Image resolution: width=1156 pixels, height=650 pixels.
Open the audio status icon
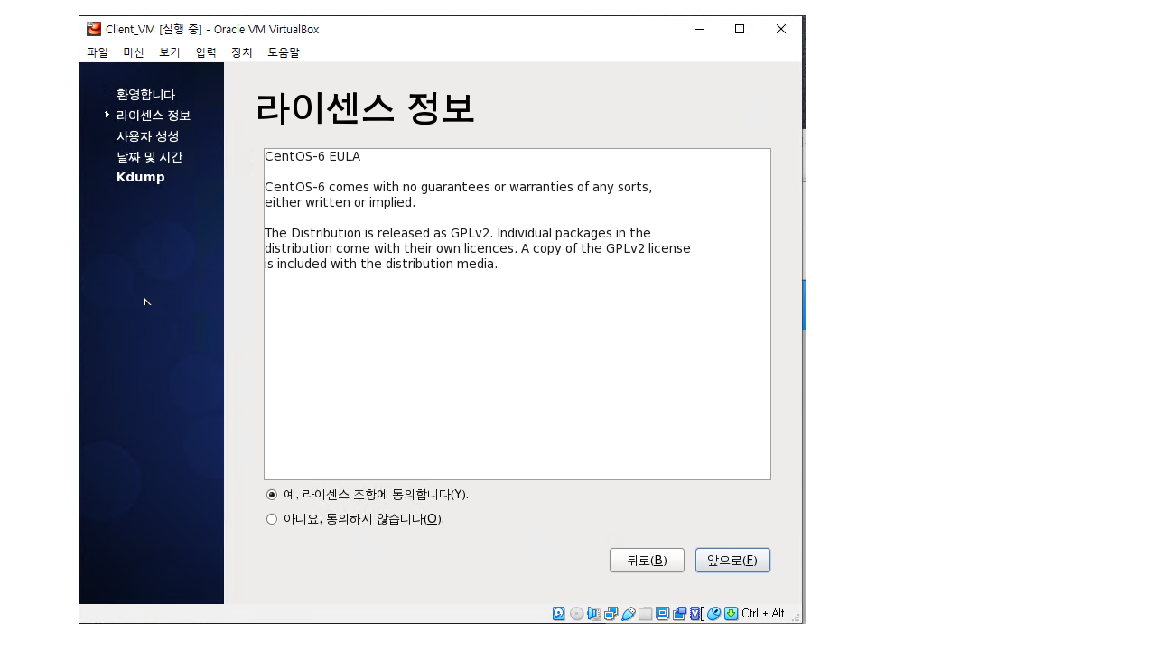[x=593, y=614]
